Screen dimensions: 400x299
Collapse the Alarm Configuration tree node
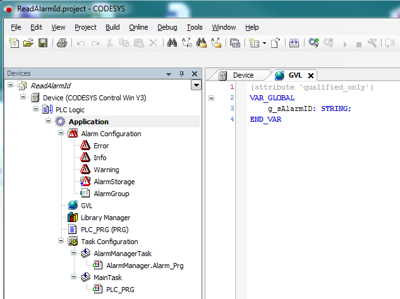click(x=61, y=134)
